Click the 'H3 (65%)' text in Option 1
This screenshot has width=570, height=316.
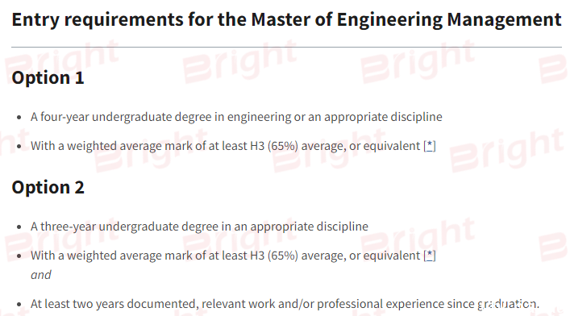coord(274,146)
